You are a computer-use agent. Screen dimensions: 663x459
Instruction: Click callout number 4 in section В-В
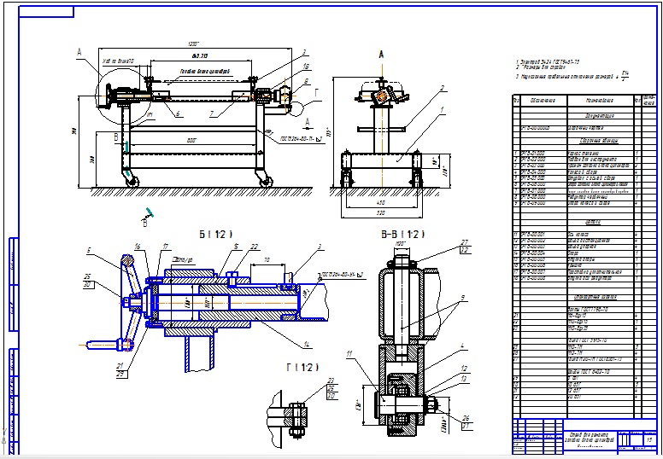coord(462,346)
